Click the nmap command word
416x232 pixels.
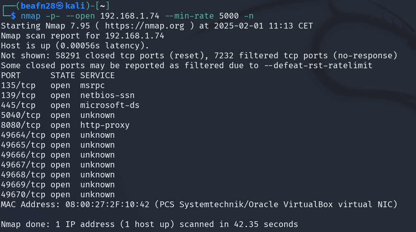pos(31,16)
